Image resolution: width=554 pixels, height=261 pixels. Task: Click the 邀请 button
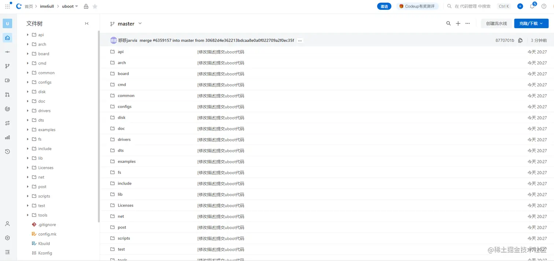tap(384, 6)
